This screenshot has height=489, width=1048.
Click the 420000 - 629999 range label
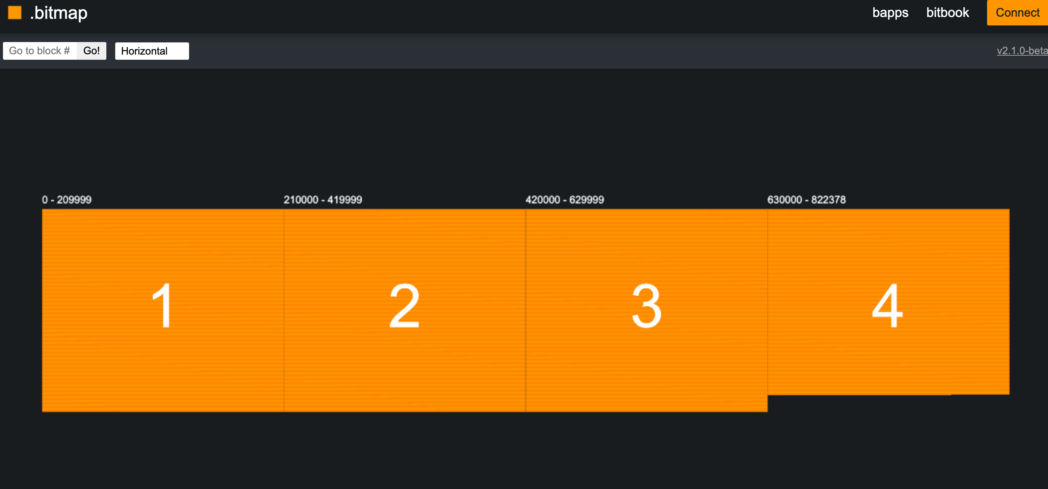point(564,200)
